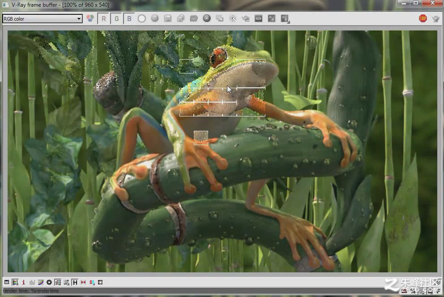Enable monochromatic mode (gray sphere)
This screenshot has height=297, width=444.
[154, 18]
